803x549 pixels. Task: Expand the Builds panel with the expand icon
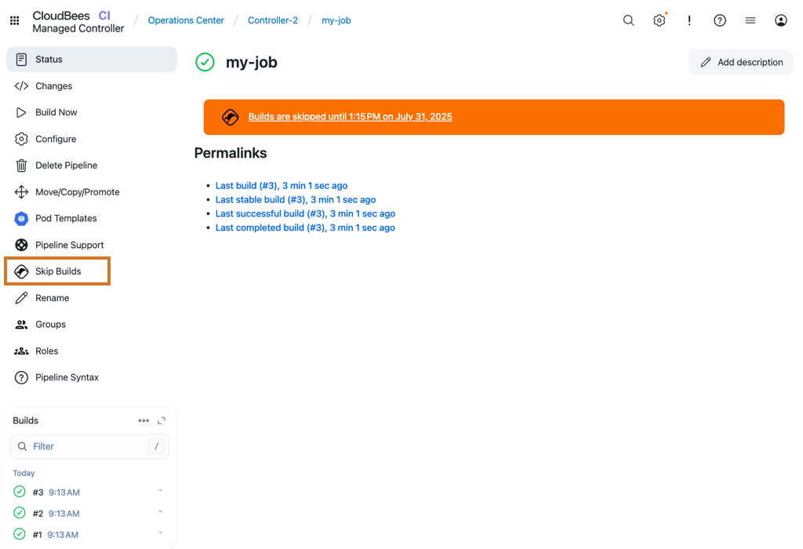pos(162,420)
